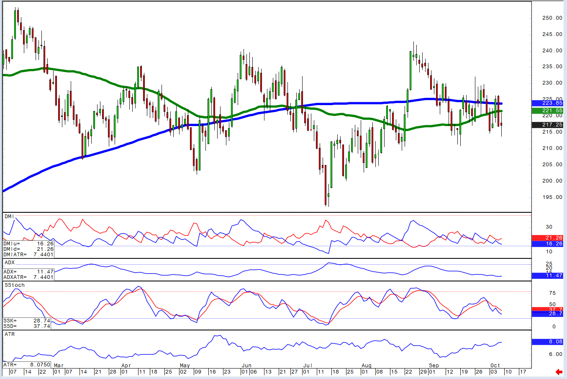This screenshot has height=379, width=567.
Task: Select the SSD= 37.74 readout row
Action: pyautogui.click(x=27, y=326)
